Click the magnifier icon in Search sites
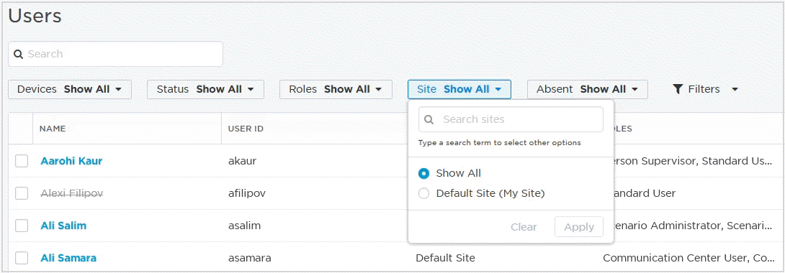 (x=429, y=120)
